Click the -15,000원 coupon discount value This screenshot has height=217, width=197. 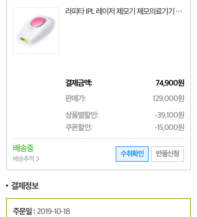pos(169,127)
